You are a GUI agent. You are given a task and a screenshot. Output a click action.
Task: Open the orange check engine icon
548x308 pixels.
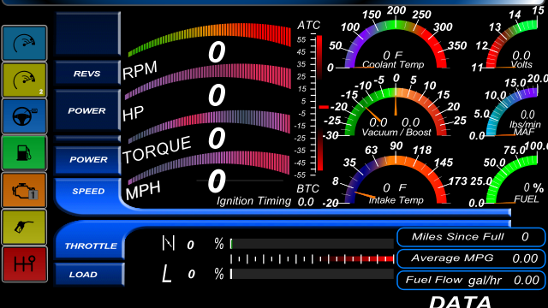(x=24, y=190)
